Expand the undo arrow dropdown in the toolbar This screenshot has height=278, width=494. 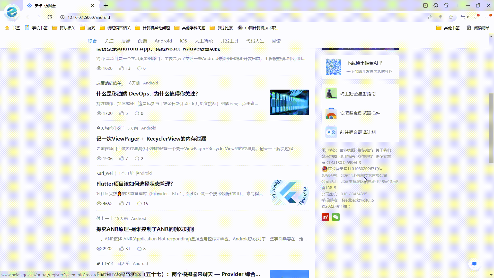(467, 17)
